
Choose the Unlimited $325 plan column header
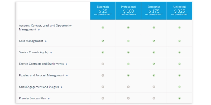point(179,10)
